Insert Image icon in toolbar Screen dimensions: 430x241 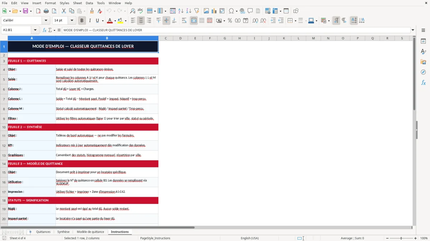206,11
